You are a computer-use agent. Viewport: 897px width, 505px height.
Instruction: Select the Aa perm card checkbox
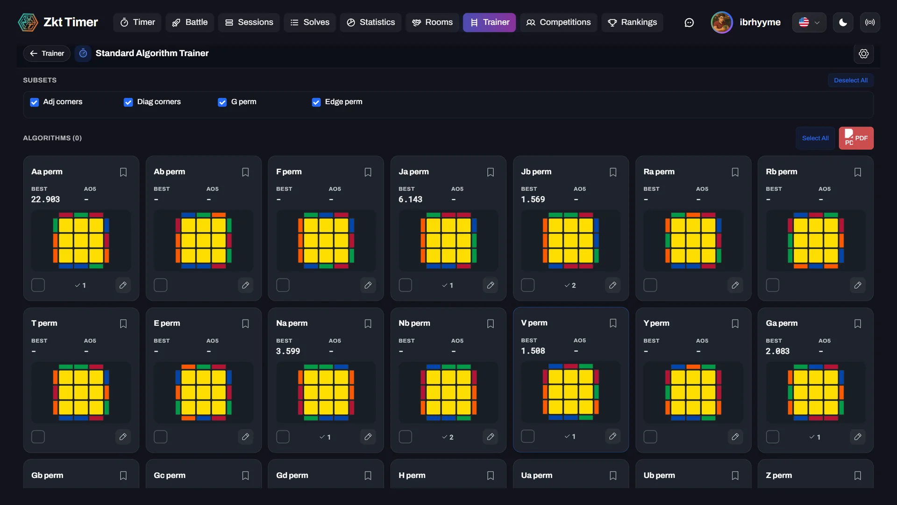(x=38, y=285)
